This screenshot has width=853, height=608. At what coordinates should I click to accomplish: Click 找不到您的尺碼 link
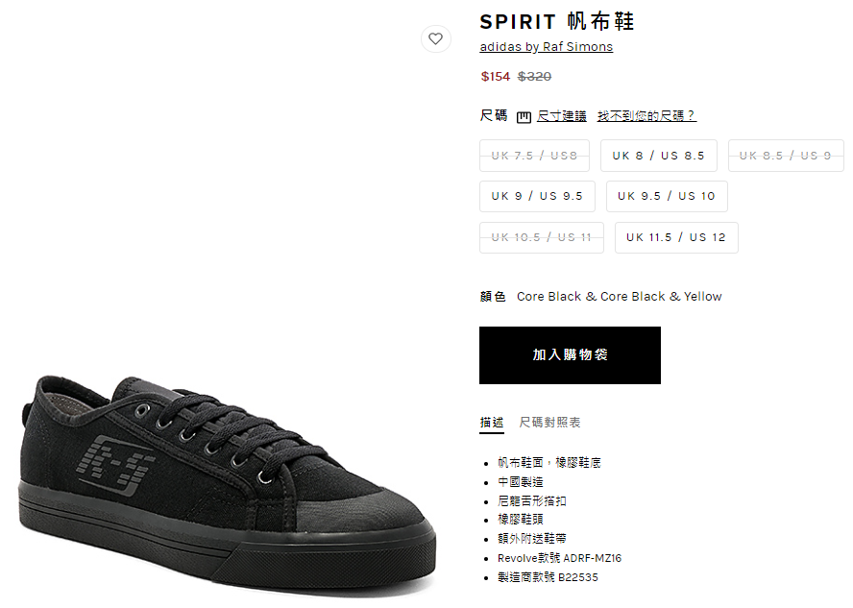click(646, 116)
